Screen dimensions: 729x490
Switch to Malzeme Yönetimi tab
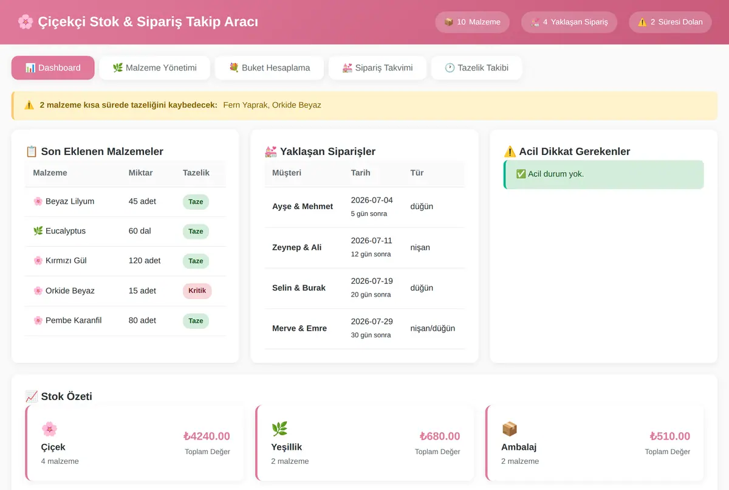(x=154, y=68)
